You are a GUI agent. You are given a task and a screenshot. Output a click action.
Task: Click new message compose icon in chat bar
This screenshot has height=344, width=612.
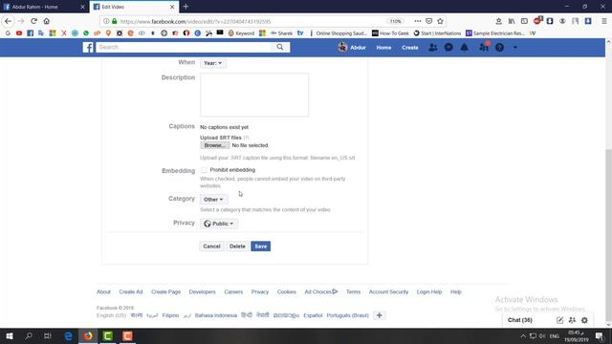(559, 320)
